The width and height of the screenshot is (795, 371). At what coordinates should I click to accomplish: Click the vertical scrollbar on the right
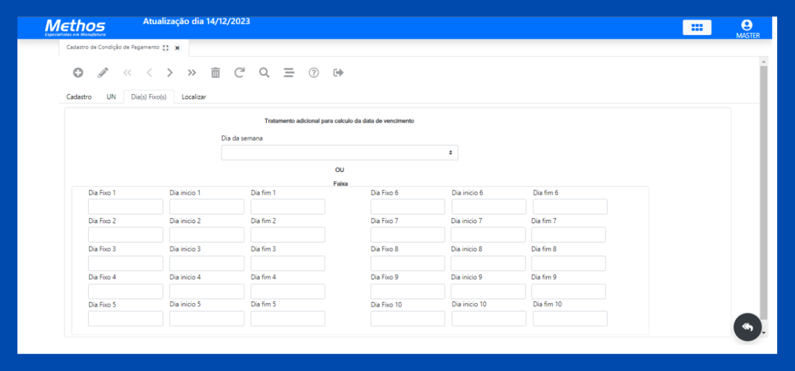(x=764, y=193)
